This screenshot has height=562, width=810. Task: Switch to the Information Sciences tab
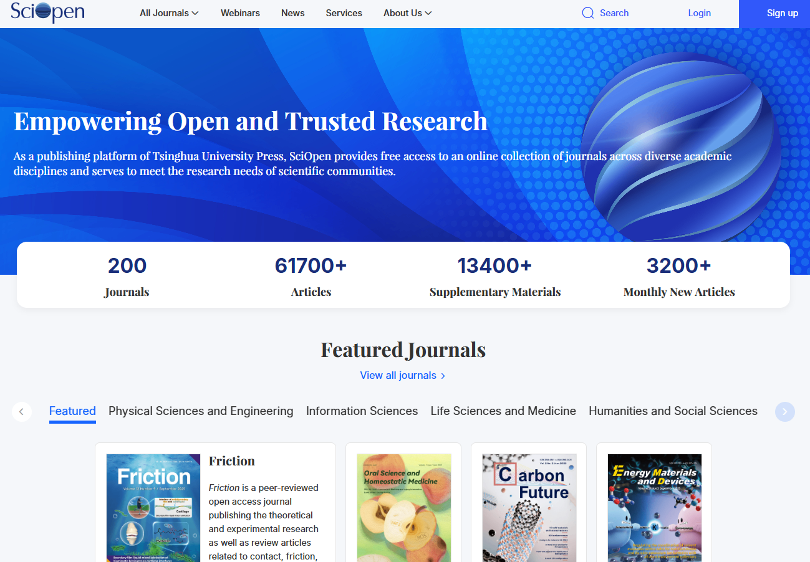tap(362, 411)
